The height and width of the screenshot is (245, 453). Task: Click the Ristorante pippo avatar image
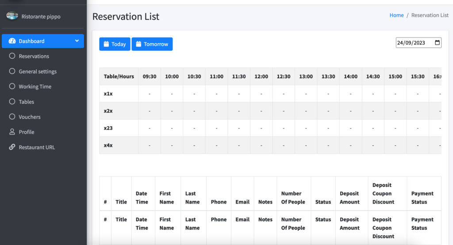click(x=12, y=16)
